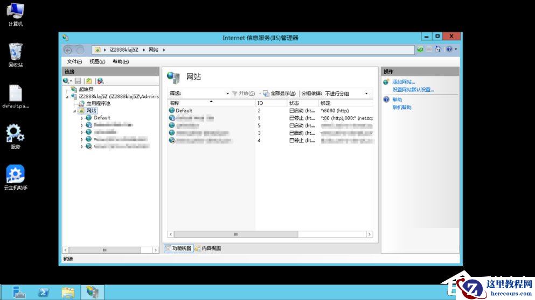
Task: Open the 视图(V) menu
Action: point(97,62)
